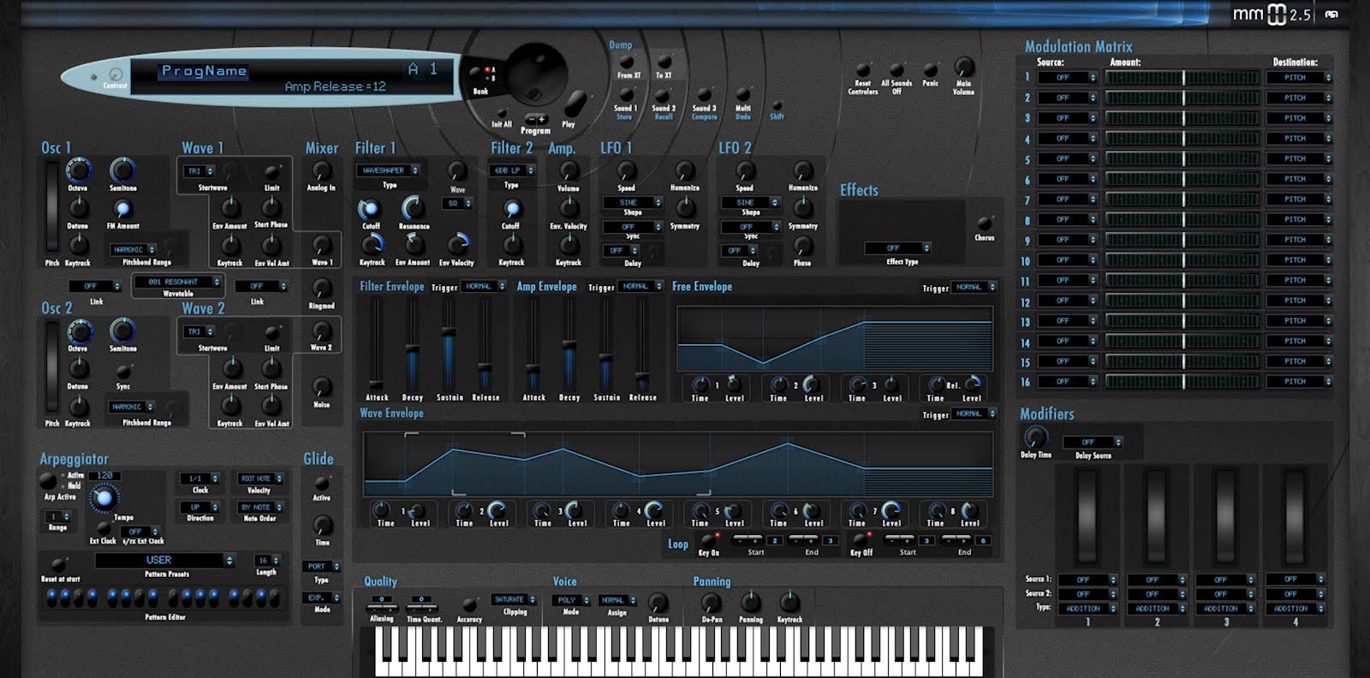Click the ProgName display field
This screenshot has height=678, width=1370.
point(204,71)
